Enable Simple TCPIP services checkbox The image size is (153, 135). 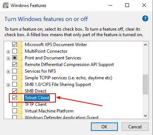pos(14,78)
